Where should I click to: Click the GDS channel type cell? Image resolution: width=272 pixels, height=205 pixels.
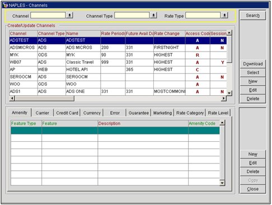pos(51,84)
